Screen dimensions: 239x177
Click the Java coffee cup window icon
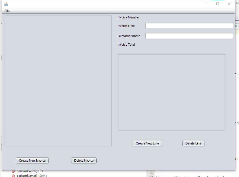pos(6,4)
